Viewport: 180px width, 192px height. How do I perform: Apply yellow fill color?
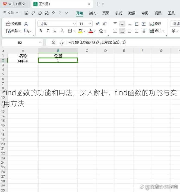[x=80, y=31]
